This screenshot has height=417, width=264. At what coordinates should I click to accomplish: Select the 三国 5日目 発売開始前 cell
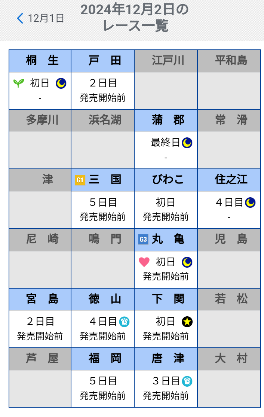point(102,210)
